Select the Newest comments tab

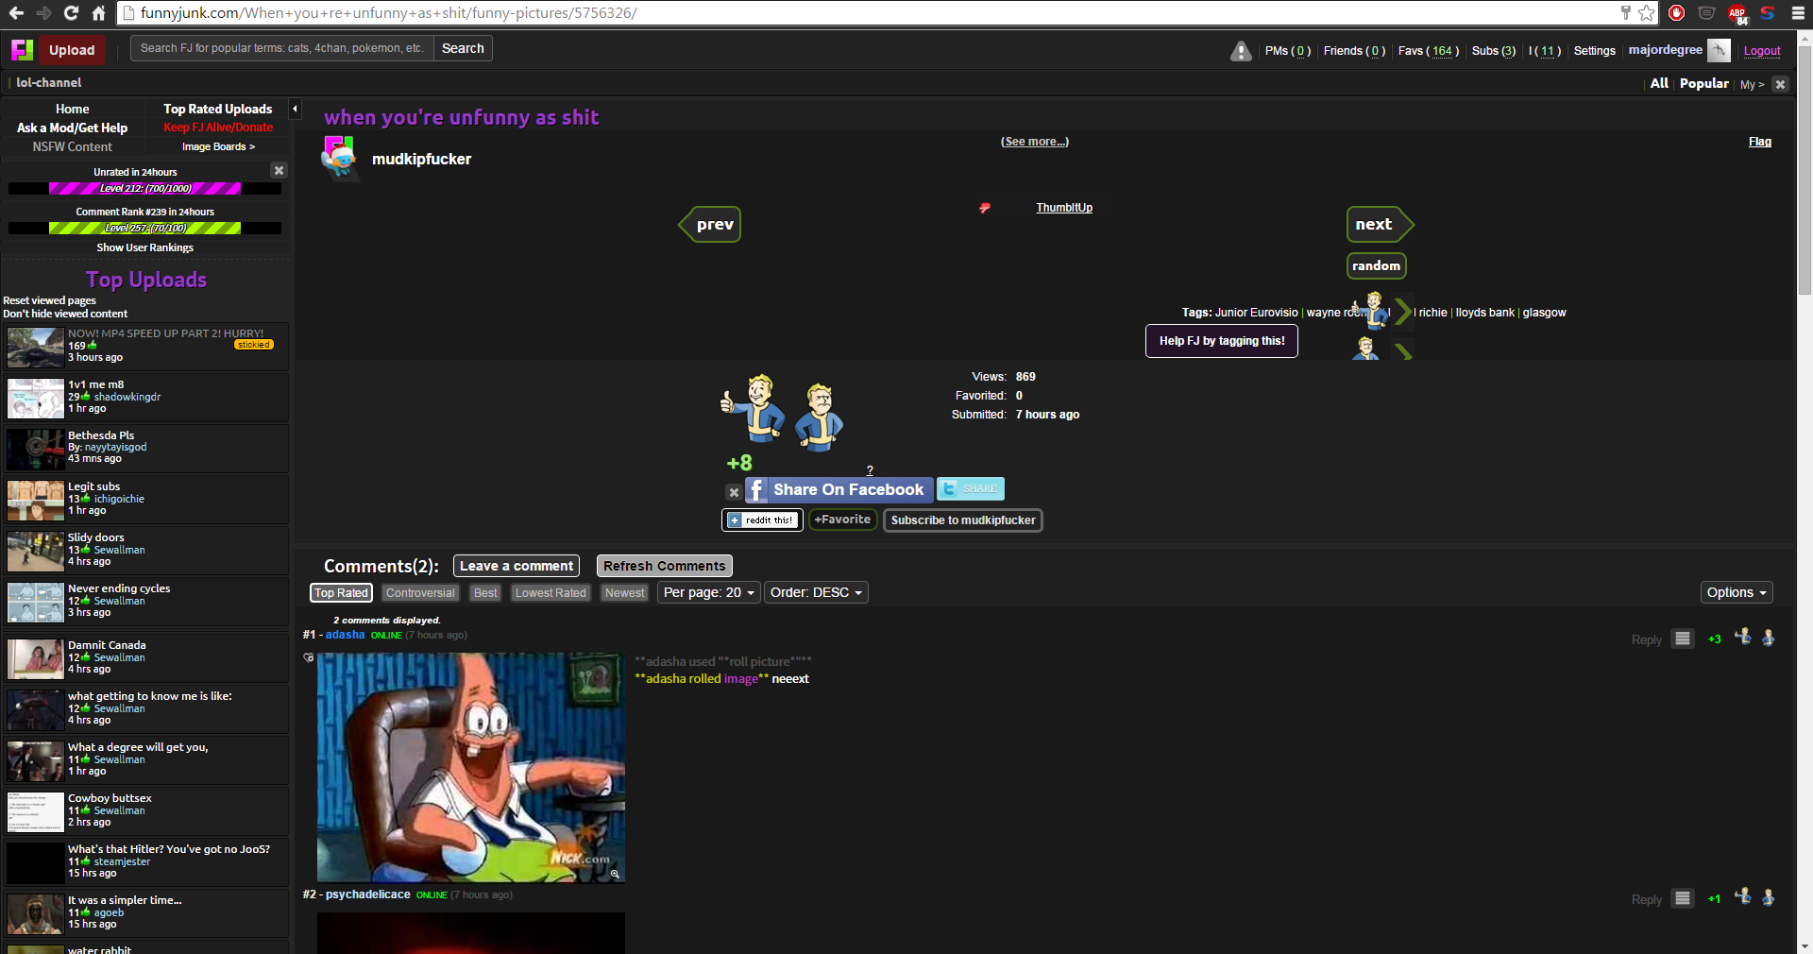[624, 593]
